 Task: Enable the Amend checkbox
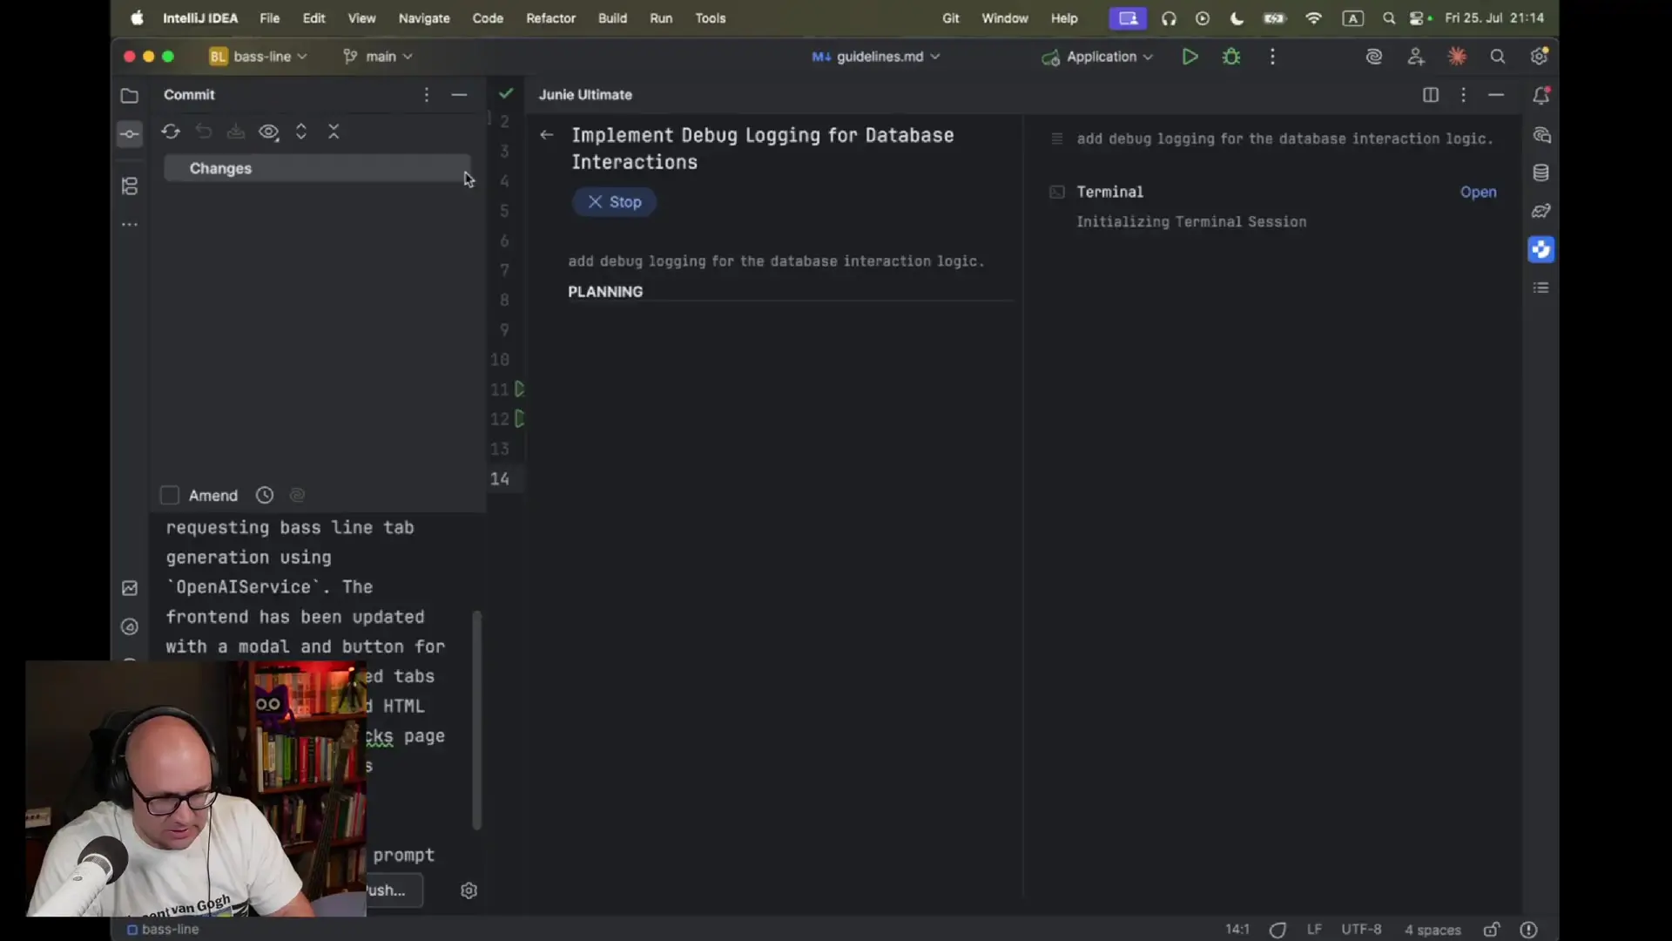pos(170,495)
